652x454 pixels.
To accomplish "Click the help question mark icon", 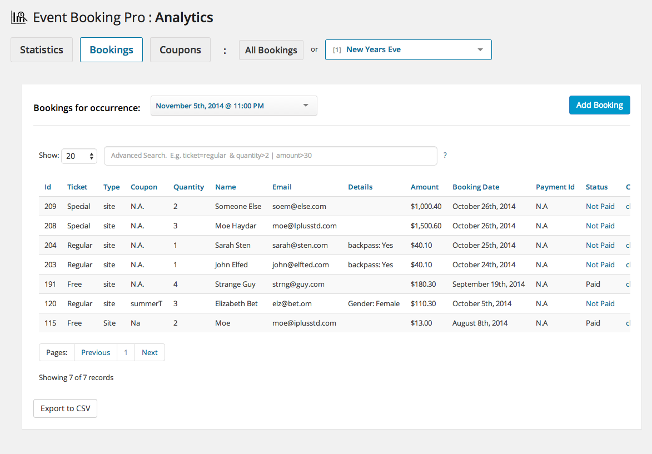I will (x=445, y=156).
